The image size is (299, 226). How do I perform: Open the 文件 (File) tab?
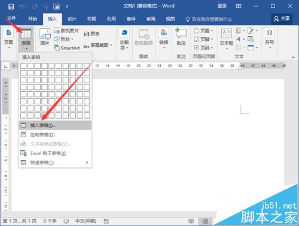tap(11, 19)
